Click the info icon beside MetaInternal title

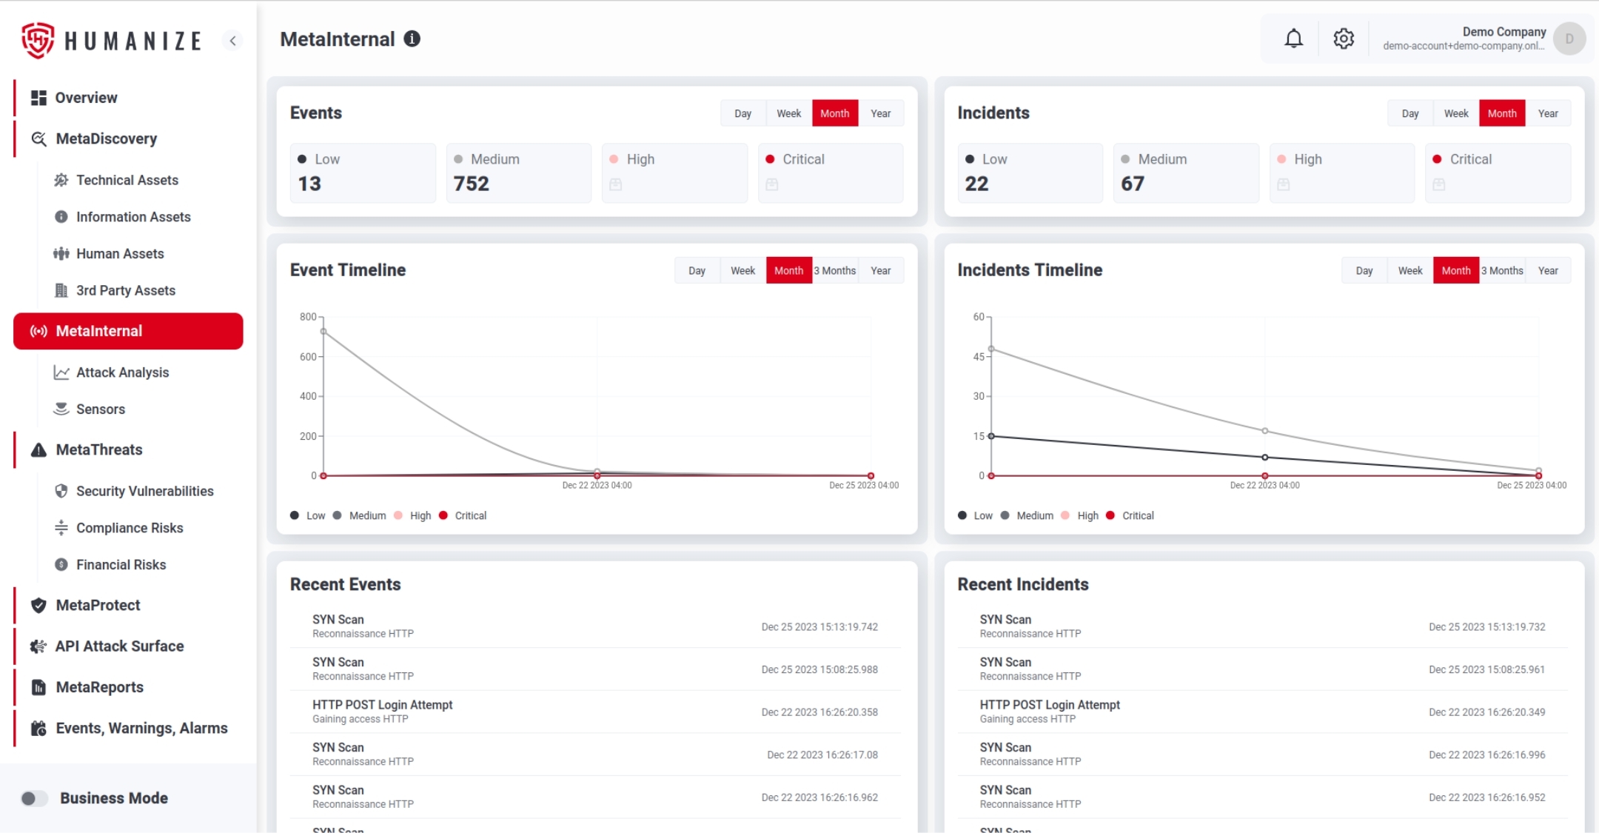click(412, 39)
